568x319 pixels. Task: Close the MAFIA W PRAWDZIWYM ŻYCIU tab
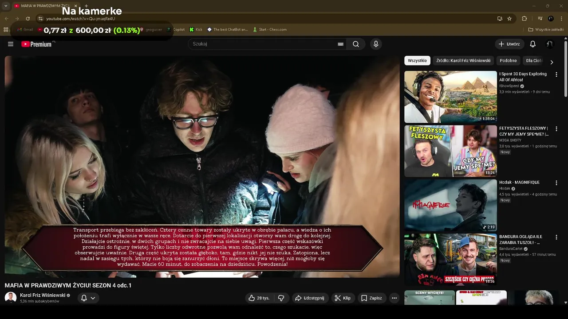click(75, 6)
